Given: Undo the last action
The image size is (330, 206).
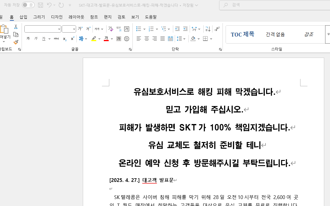Looking at the screenshot, I should click(49, 5).
